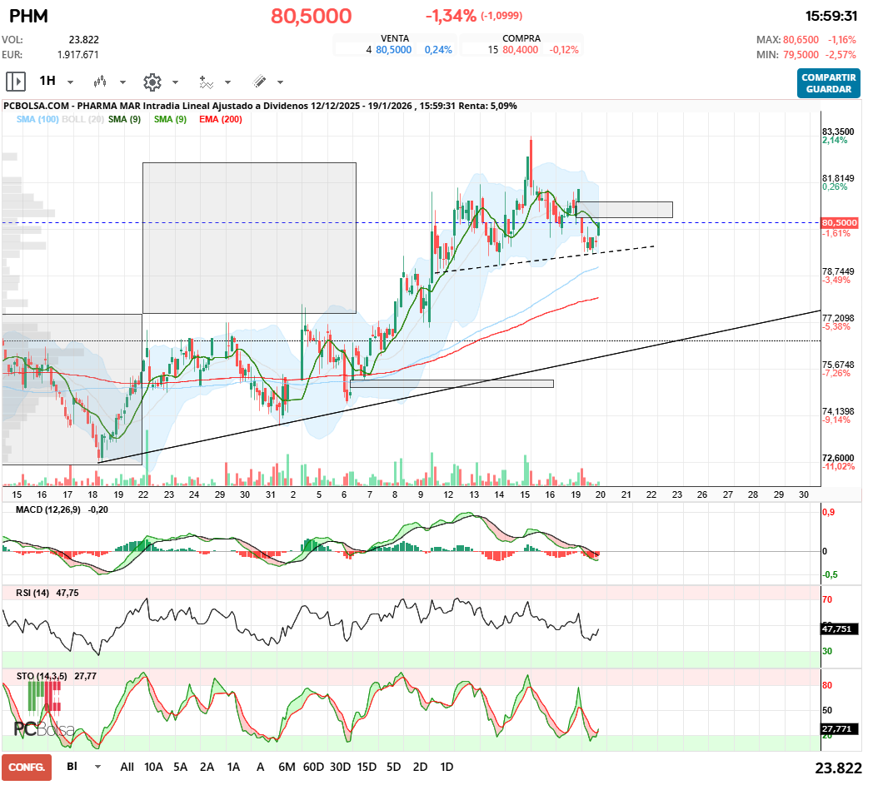Screen dimensions: 873x785
Task: Toggle the dark green SMA (9) label
Action: coord(124,119)
